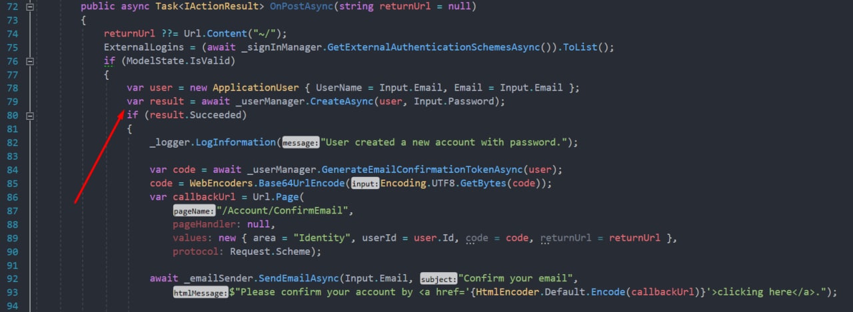
Task: Click Input.Password argument
Action: (x=454, y=102)
